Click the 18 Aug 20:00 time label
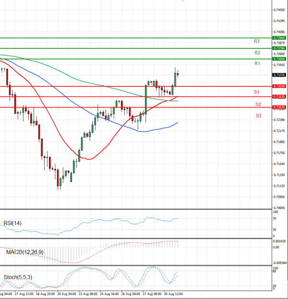288x299 pixels. 46,294
